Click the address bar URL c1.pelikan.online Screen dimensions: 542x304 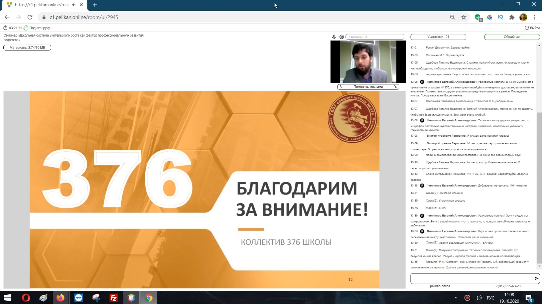click(84, 17)
